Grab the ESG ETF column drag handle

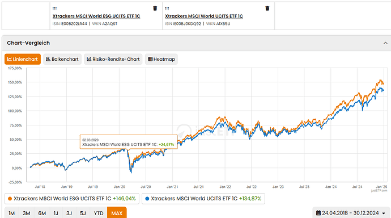(54, 9)
